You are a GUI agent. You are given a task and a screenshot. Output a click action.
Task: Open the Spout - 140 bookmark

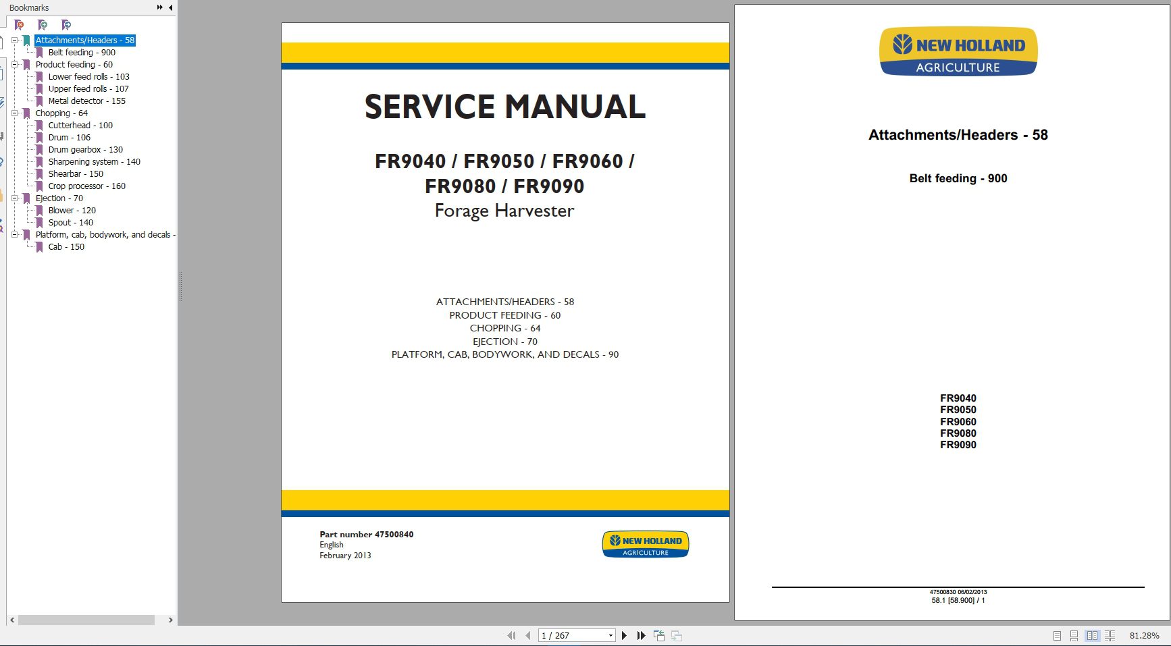pos(71,223)
